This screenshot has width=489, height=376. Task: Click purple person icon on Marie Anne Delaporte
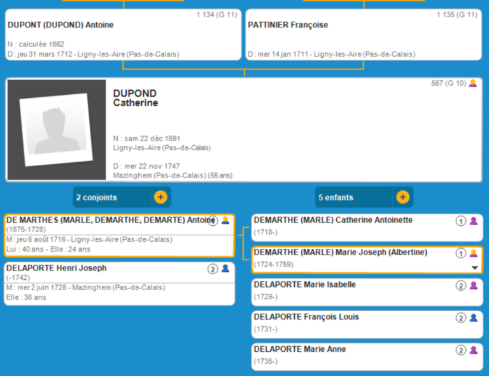click(473, 350)
